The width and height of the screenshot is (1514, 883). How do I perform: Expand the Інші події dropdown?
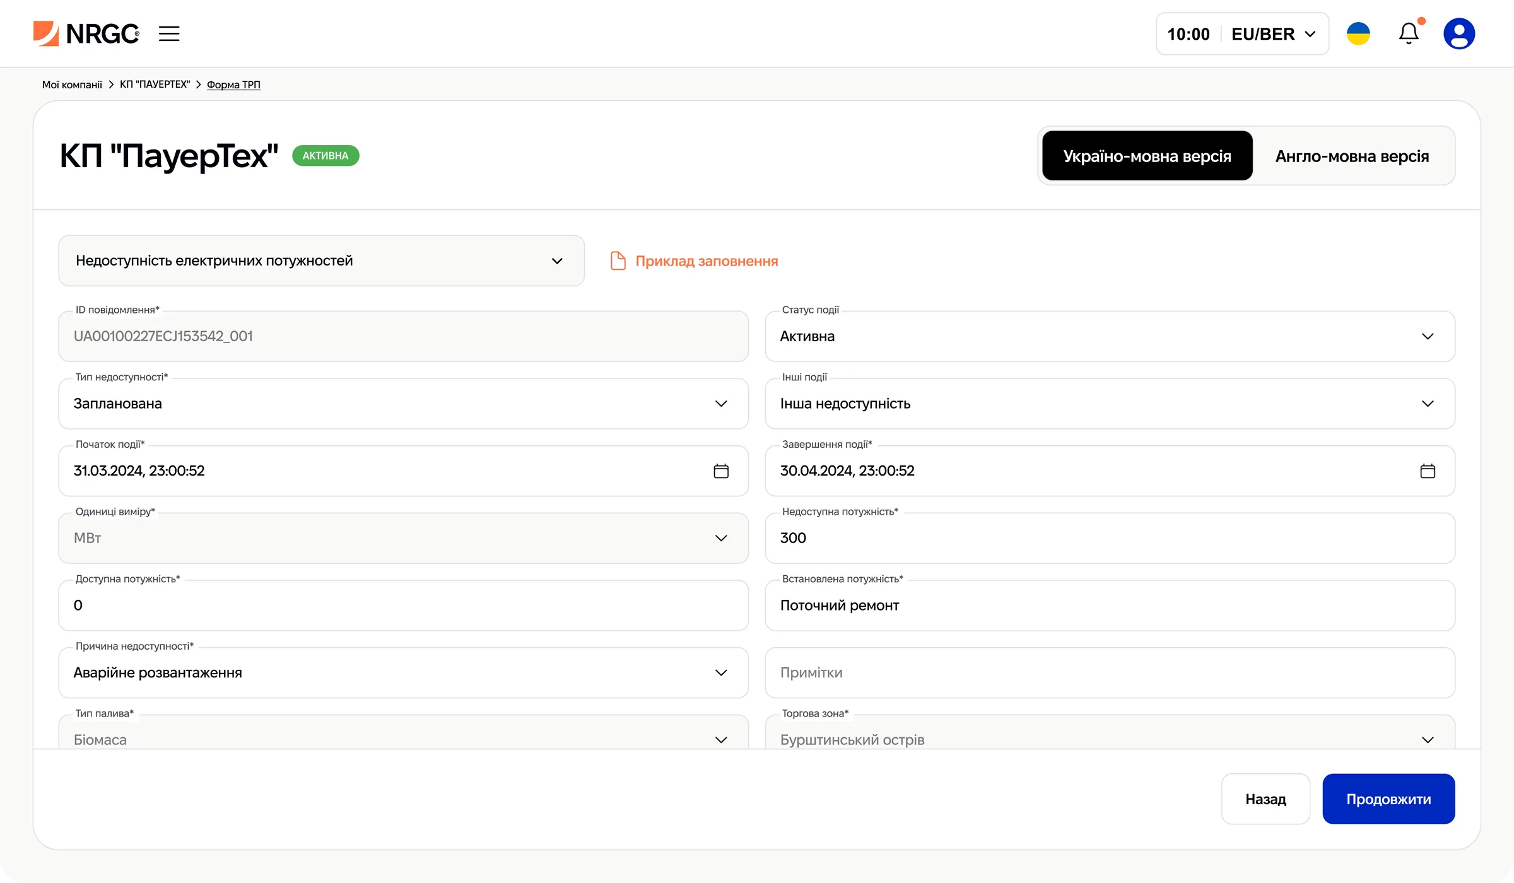tap(1110, 404)
